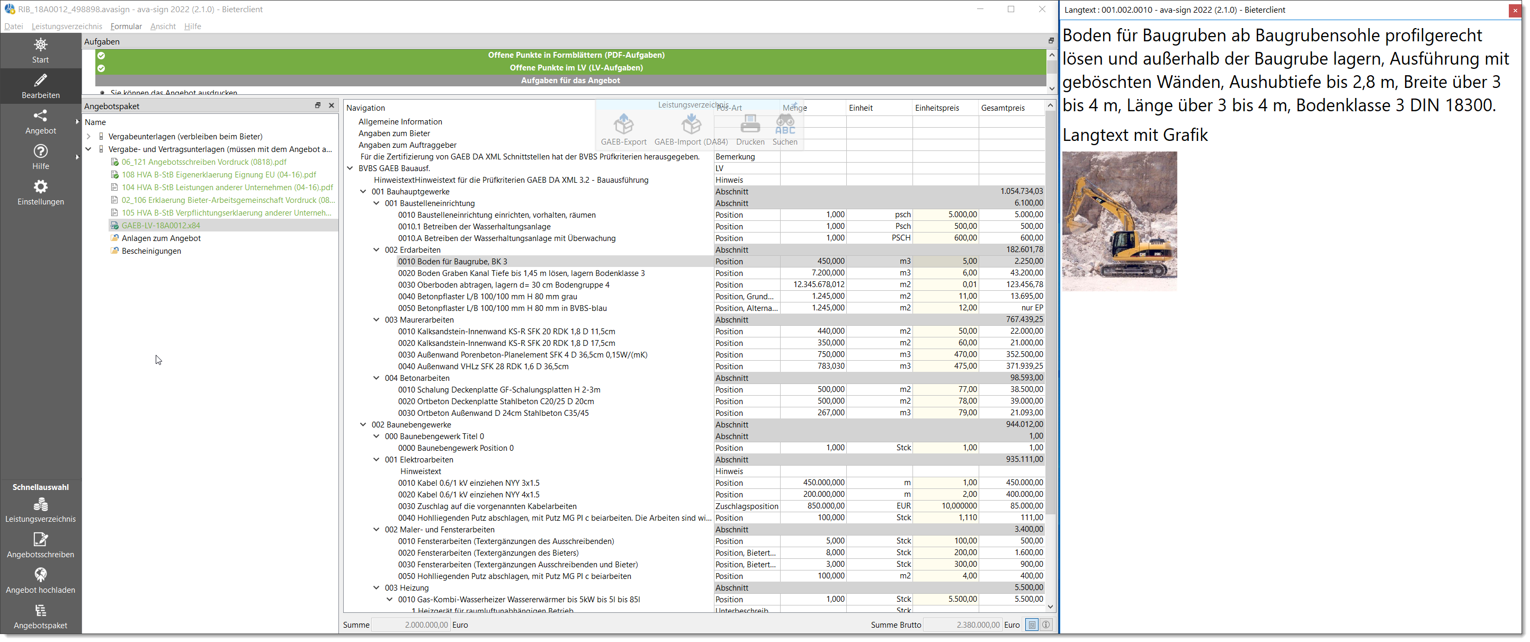1530x642 pixels.
Task: Edit Einheitspreis 470,00 for Außenwand Porenbeton
Action: click(945, 354)
